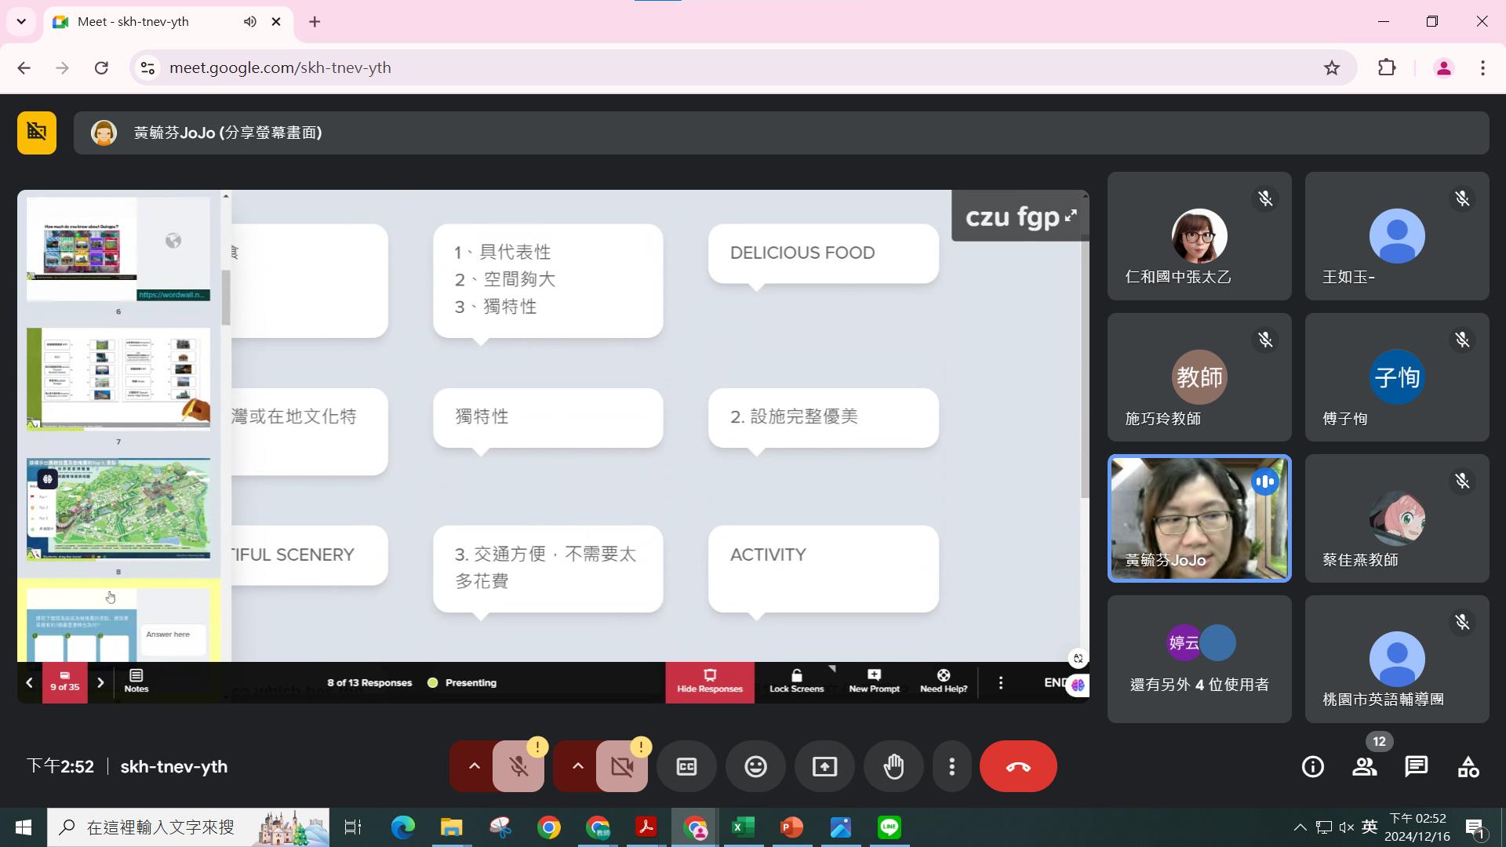Select the 黃毓芬JoJo video tile

(1199, 518)
